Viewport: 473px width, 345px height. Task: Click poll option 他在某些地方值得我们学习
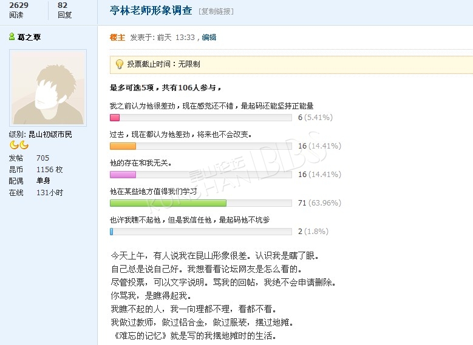[153, 192]
